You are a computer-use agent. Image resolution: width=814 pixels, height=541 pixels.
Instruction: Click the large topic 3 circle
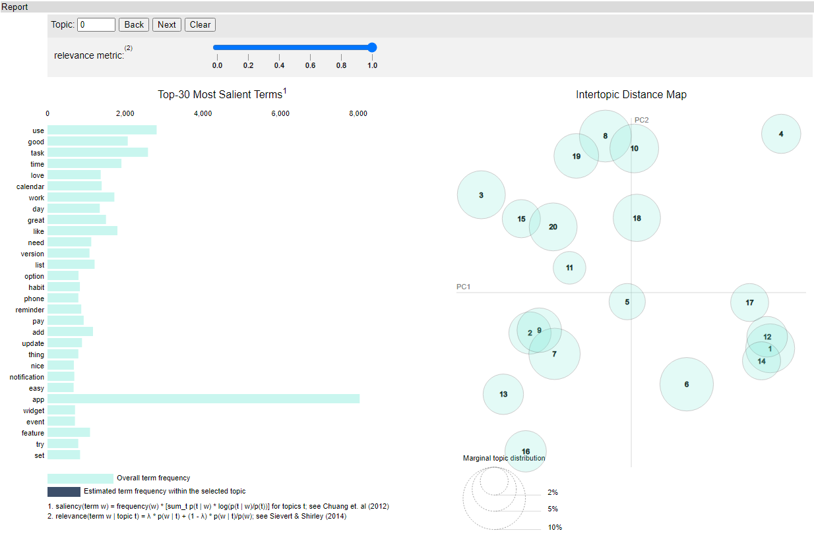[481, 194]
